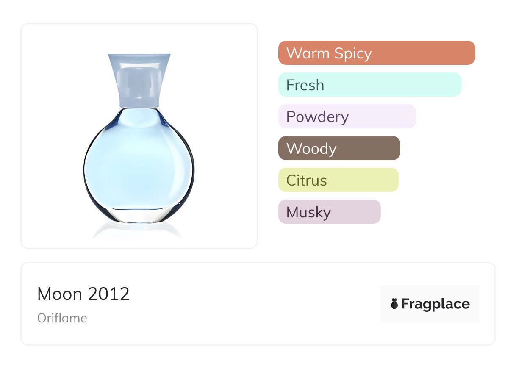Viewport: 516px width, 366px height.
Task: Select the brown Woody accord bar
Action: 369,148
